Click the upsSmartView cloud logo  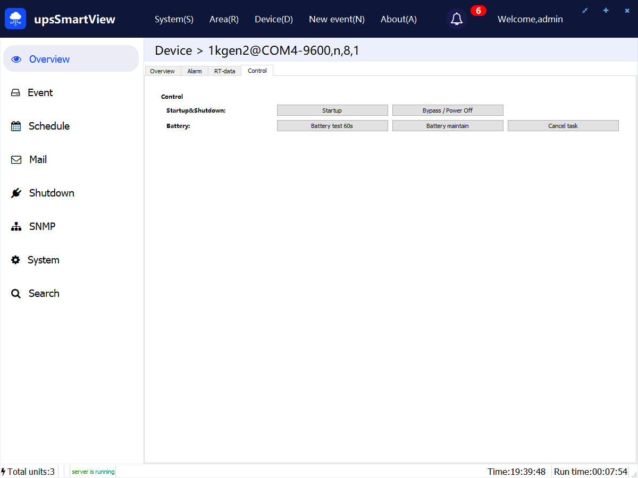click(15, 19)
